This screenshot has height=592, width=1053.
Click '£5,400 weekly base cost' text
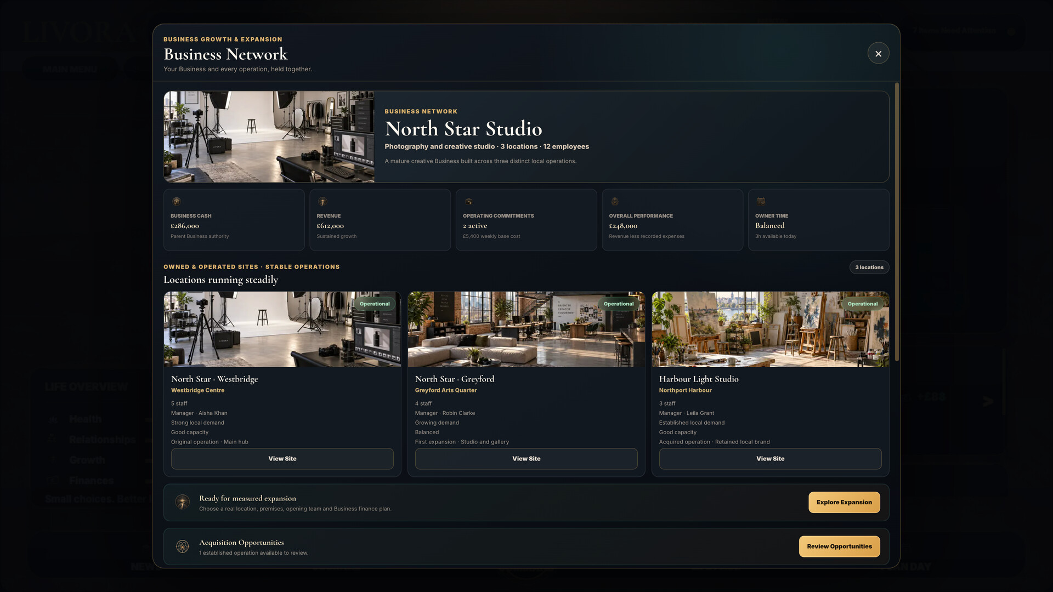(491, 236)
